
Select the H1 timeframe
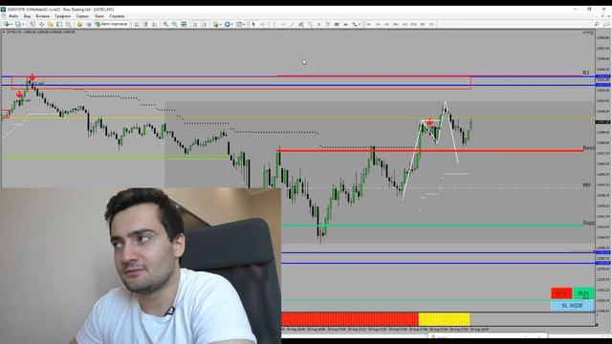(x=404, y=24)
